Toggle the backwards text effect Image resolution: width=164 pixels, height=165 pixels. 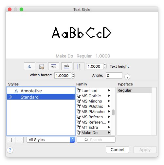(67, 66)
